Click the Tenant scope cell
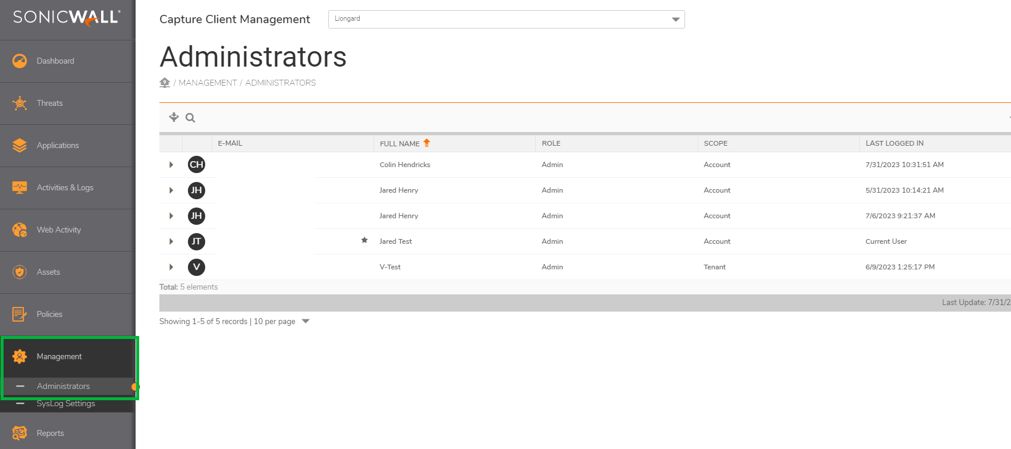 [x=715, y=267]
